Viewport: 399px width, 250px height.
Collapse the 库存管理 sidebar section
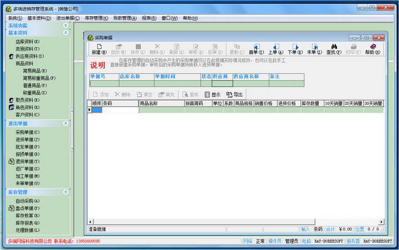point(65,192)
